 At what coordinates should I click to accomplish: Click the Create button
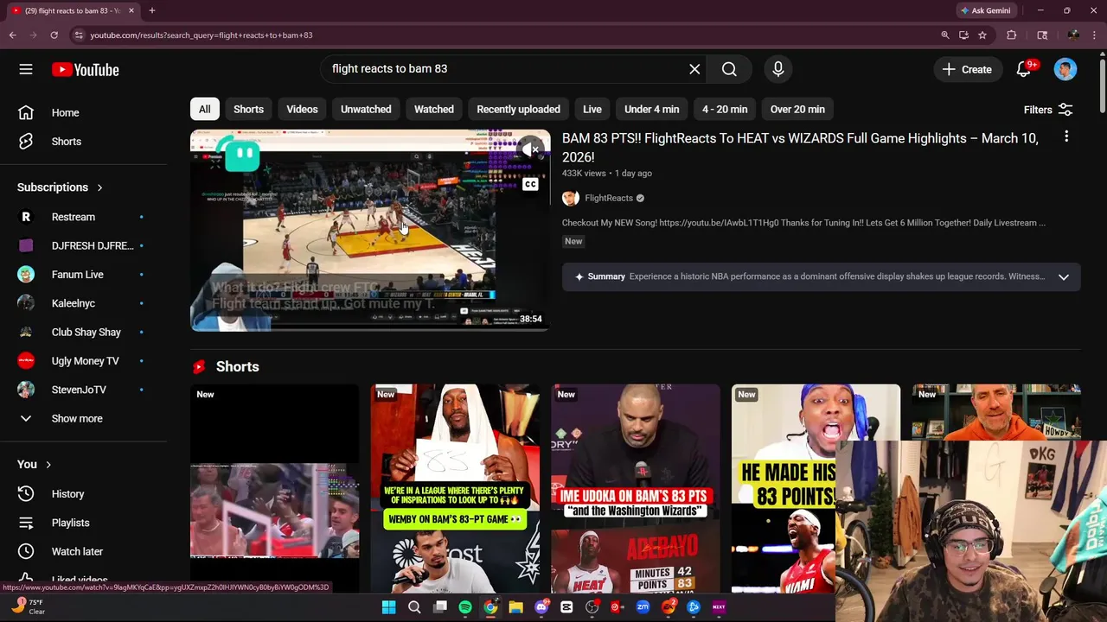coord(968,69)
